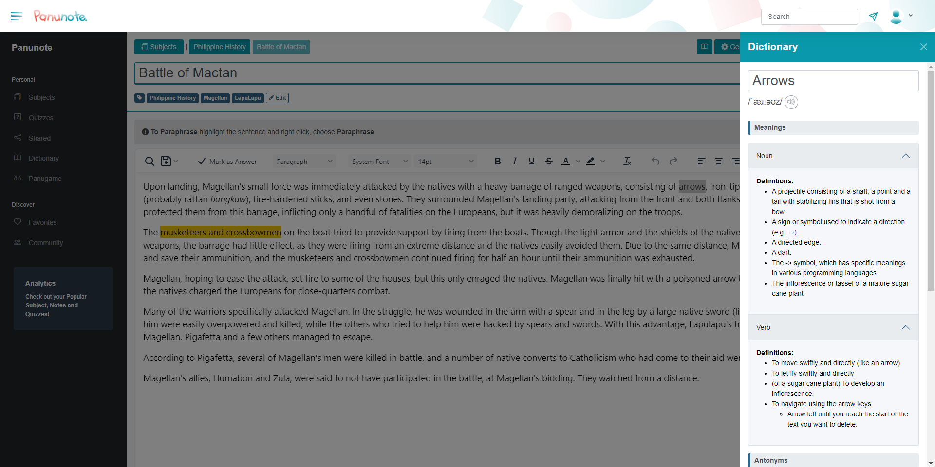Select the Philippine History tag

(172, 98)
